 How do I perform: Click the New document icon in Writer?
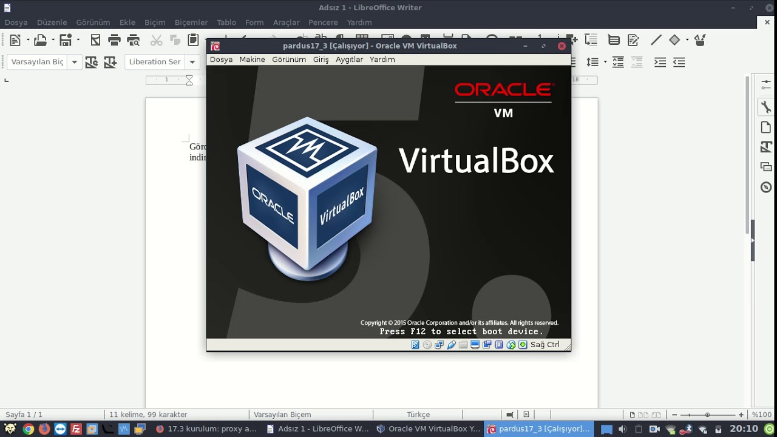click(x=15, y=40)
